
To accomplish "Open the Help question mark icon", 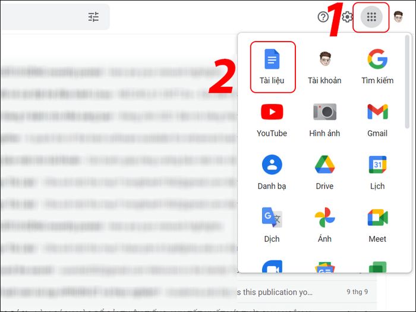I will pos(323,17).
